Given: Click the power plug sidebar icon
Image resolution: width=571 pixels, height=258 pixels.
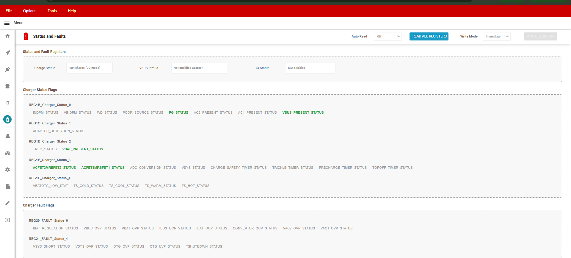Looking at the screenshot, I should point(8,69).
